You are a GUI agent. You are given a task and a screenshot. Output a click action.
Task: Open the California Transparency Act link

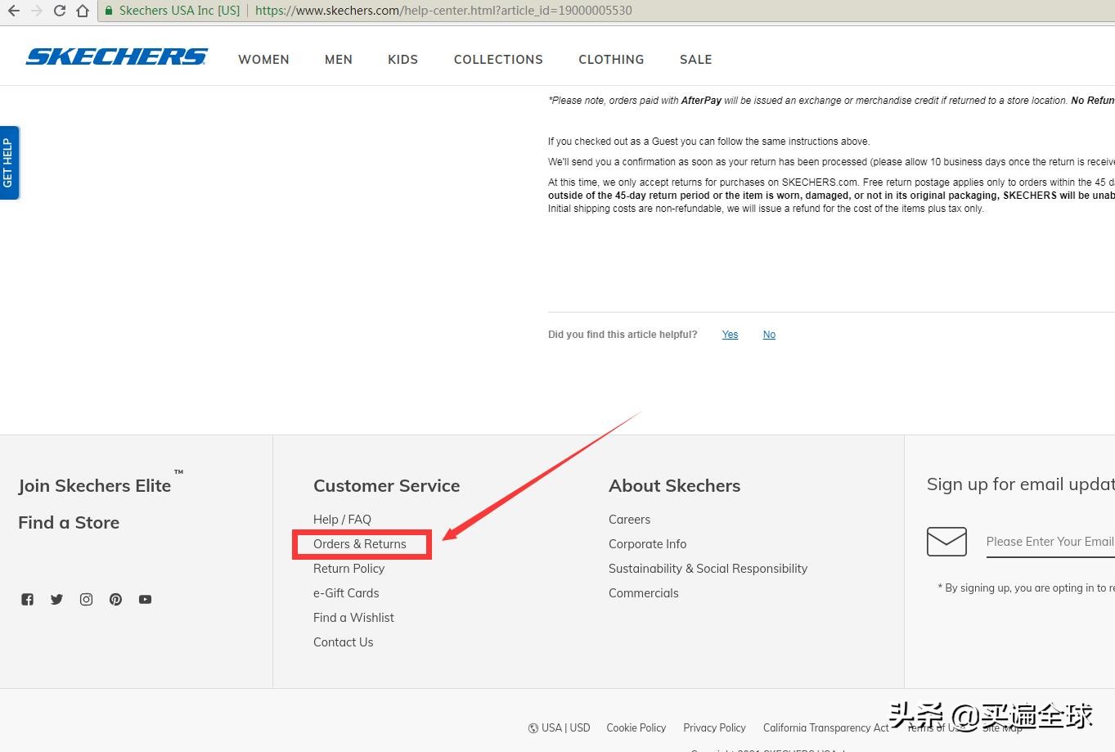click(x=826, y=727)
